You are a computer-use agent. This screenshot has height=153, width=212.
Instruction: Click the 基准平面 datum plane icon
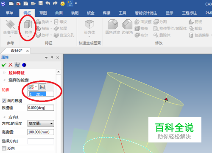pos(10,25)
